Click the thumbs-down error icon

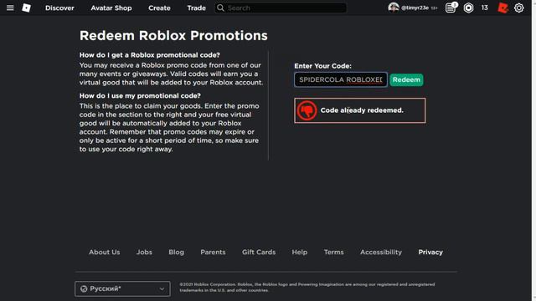[x=307, y=110]
